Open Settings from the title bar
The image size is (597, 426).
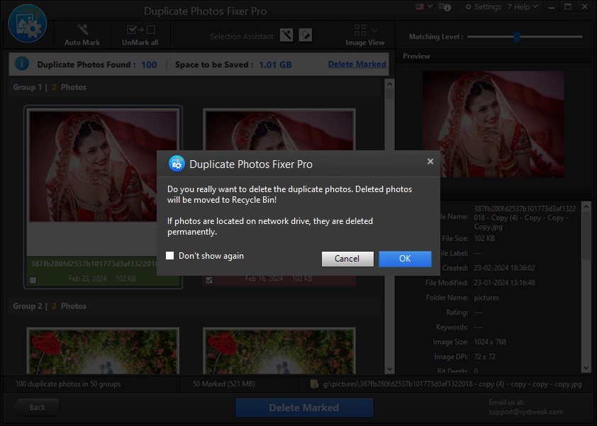(484, 7)
